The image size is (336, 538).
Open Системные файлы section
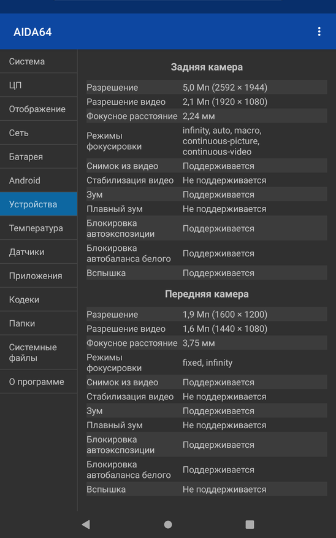point(39,352)
